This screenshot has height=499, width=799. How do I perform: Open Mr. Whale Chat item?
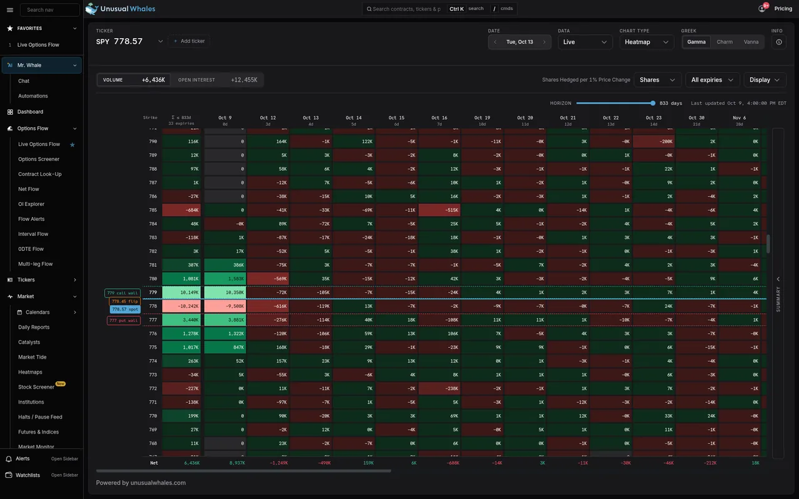coord(24,81)
